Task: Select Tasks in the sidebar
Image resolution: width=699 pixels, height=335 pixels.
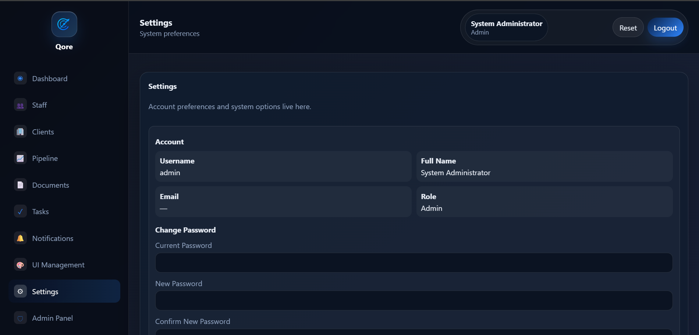Action: click(x=64, y=212)
